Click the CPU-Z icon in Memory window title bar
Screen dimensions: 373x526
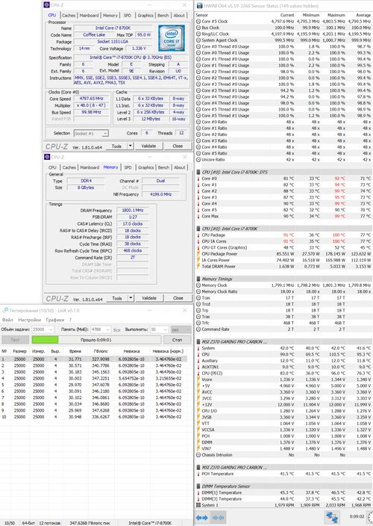tap(47, 157)
